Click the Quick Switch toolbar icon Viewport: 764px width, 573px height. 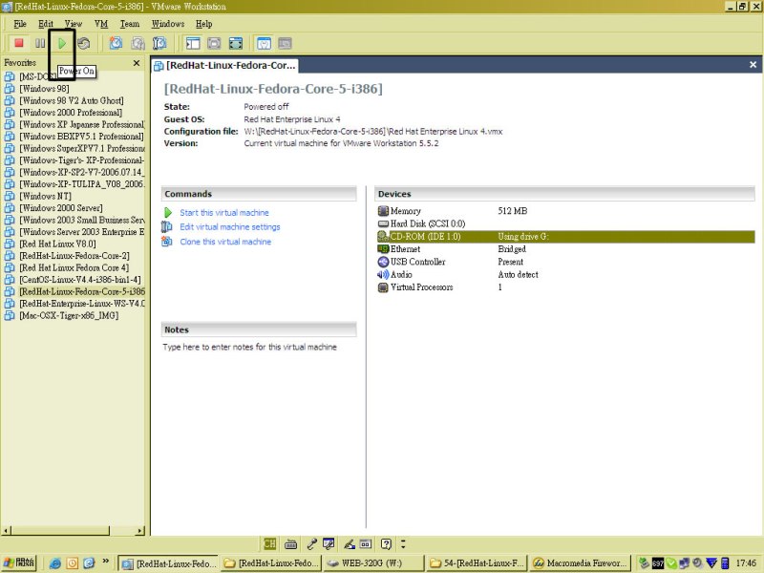pos(214,43)
